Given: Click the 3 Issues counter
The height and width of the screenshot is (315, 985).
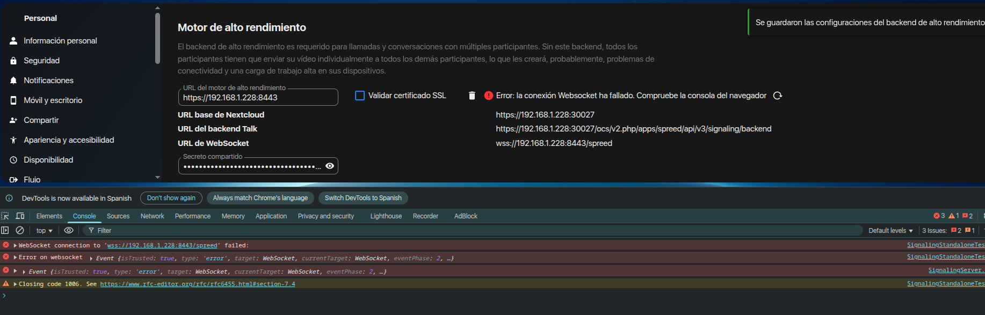Looking at the screenshot, I should point(948,231).
